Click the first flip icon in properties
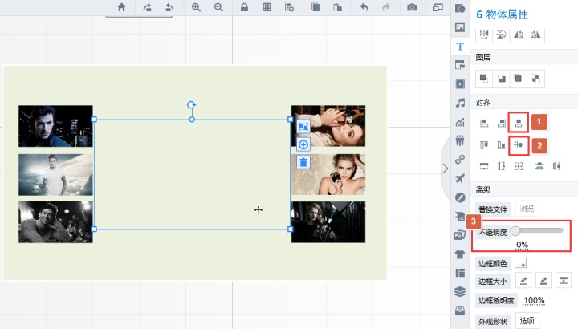Image resolution: width=578 pixels, height=329 pixels. click(484, 35)
